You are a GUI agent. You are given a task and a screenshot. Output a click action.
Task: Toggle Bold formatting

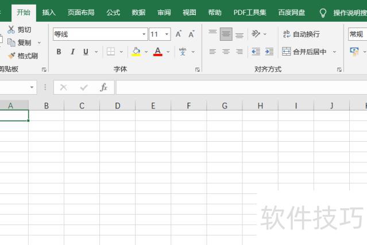pos(59,52)
